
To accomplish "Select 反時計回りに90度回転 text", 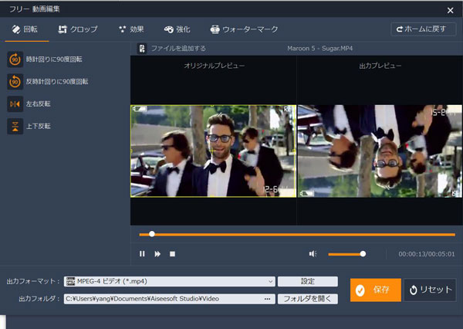I will [57, 82].
